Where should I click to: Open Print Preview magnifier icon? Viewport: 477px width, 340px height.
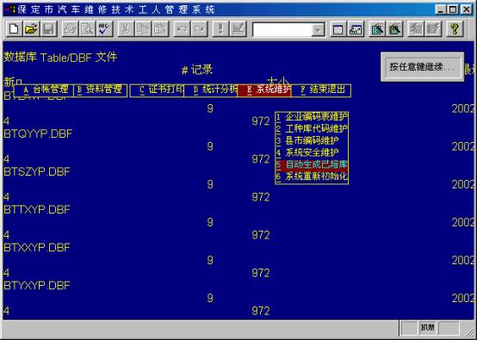87,29
